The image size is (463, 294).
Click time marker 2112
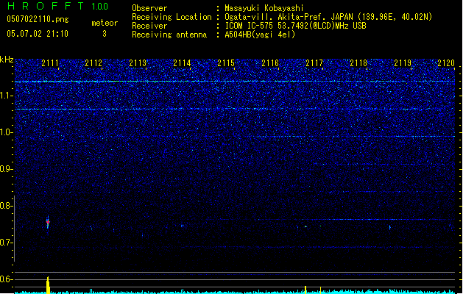point(93,63)
